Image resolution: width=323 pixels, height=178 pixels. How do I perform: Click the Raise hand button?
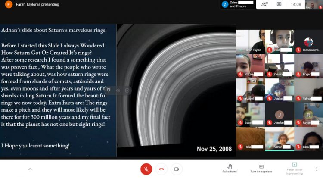pos(230,168)
